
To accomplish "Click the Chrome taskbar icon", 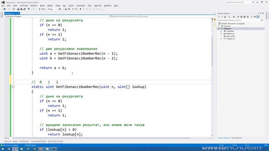I will click(34, 149).
